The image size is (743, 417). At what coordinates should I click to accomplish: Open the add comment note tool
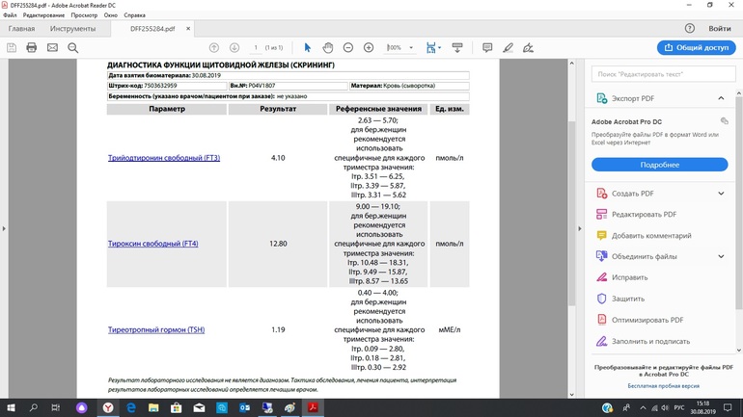pyautogui.click(x=487, y=47)
